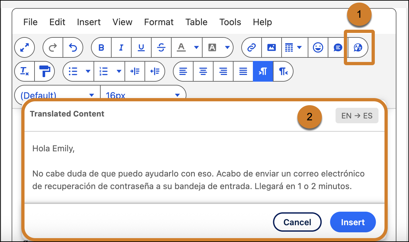Open the text color dropdown arrow
Image resolution: width=409 pixels, height=242 pixels.
pyautogui.click(x=196, y=48)
